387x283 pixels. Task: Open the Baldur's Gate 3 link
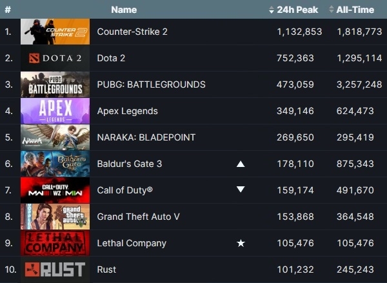coord(129,164)
